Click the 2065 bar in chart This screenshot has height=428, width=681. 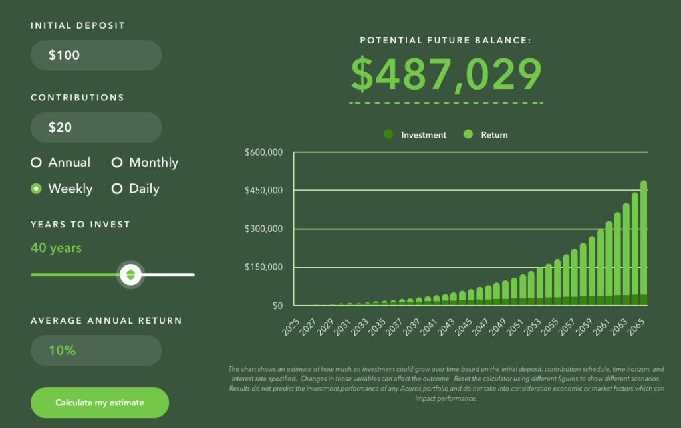click(643, 243)
